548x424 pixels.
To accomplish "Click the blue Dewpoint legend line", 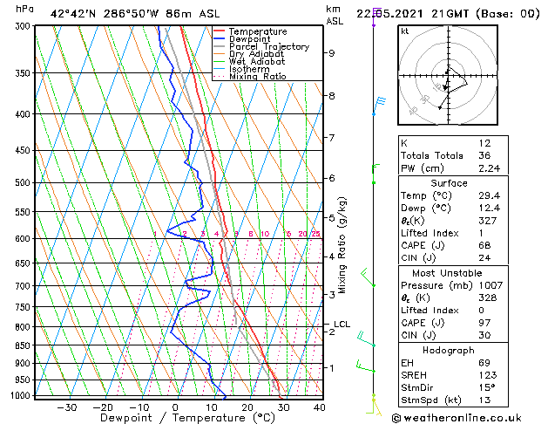I will click(x=220, y=38).
